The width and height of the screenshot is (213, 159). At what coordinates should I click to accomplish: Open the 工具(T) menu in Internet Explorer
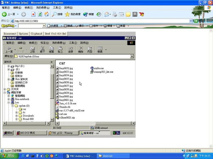pyautogui.click(x=57, y=8)
